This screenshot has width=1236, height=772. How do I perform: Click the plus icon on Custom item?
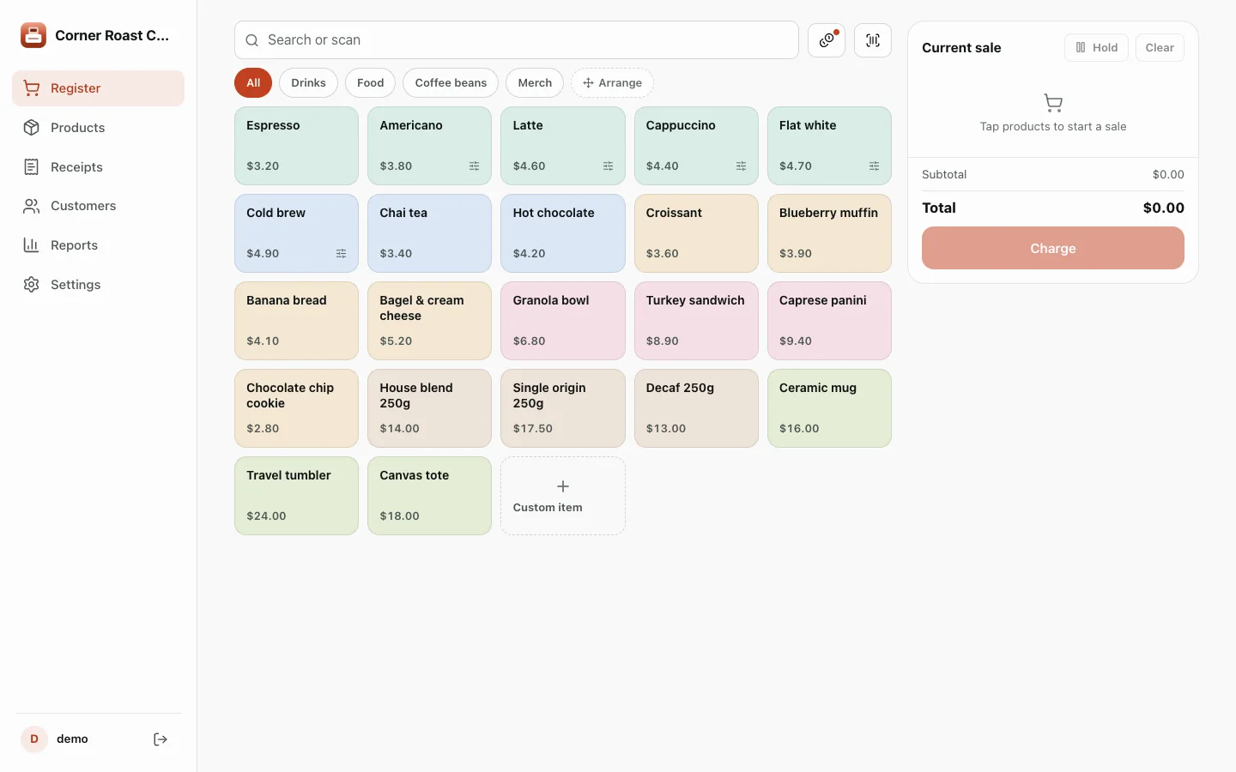click(563, 486)
